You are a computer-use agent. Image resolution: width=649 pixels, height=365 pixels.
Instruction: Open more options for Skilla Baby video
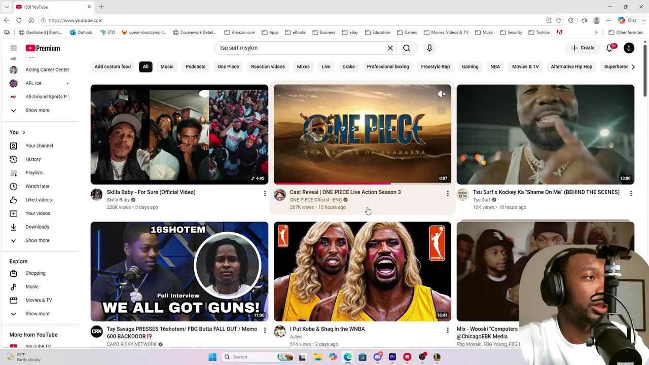265,193
